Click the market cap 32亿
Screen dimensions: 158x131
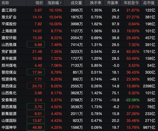coord(151,100)
